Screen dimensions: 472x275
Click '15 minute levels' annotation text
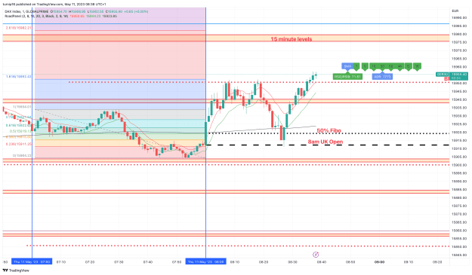click(291, 39)
